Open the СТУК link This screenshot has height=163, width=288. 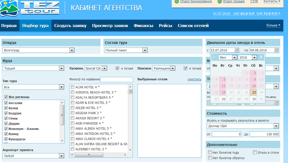pyautogui.click(x=254, y=1)
